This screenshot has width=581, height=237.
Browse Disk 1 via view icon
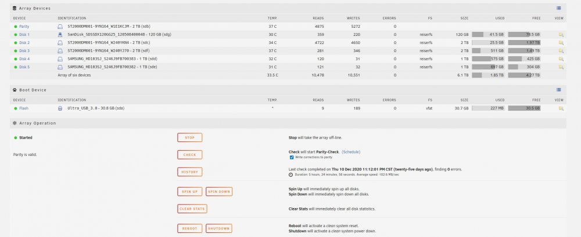(561, 35)
